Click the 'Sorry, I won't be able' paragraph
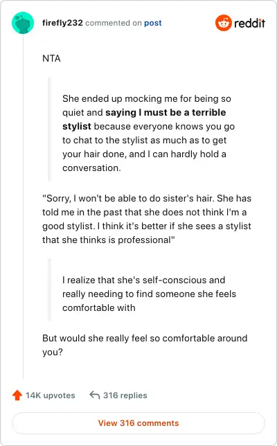The image size is (277, 446). point(147,219)
